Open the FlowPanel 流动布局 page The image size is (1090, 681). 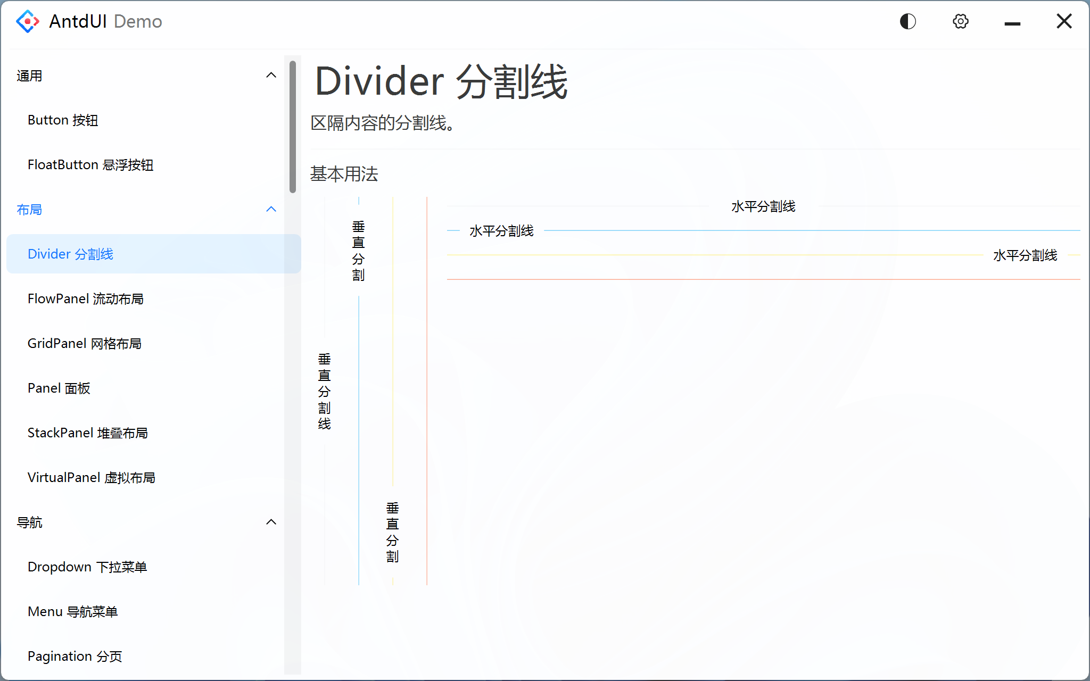[x=86, y=298]
